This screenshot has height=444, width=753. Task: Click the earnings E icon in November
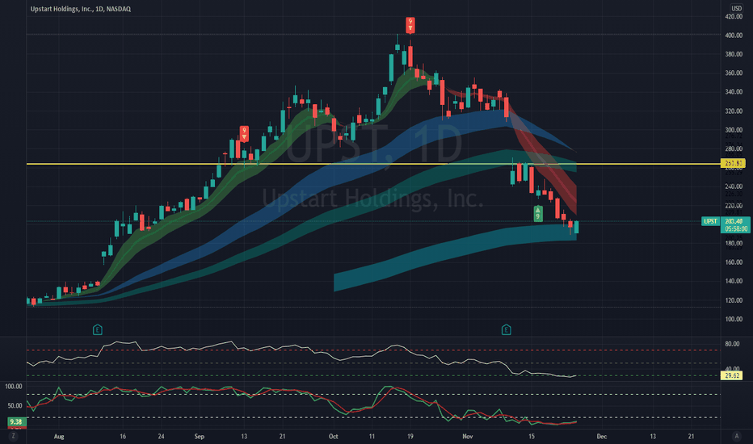(x=506, y=329)
